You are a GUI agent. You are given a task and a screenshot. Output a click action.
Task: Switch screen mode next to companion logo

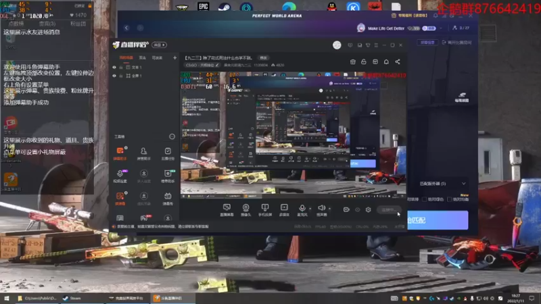(x=160, y=45)
